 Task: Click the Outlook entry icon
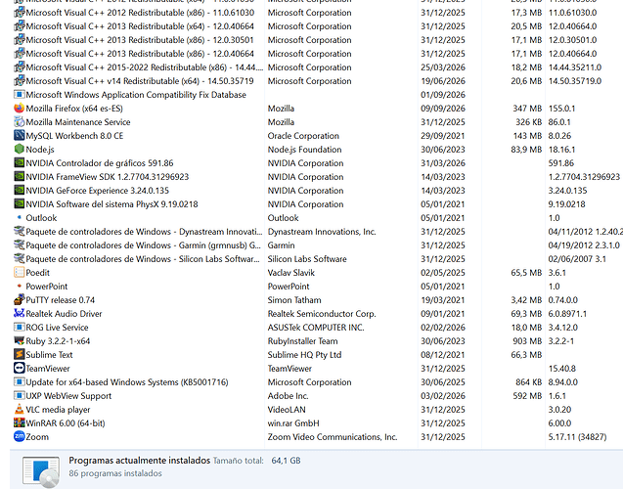pyautogui.click(x=20, y=217)
